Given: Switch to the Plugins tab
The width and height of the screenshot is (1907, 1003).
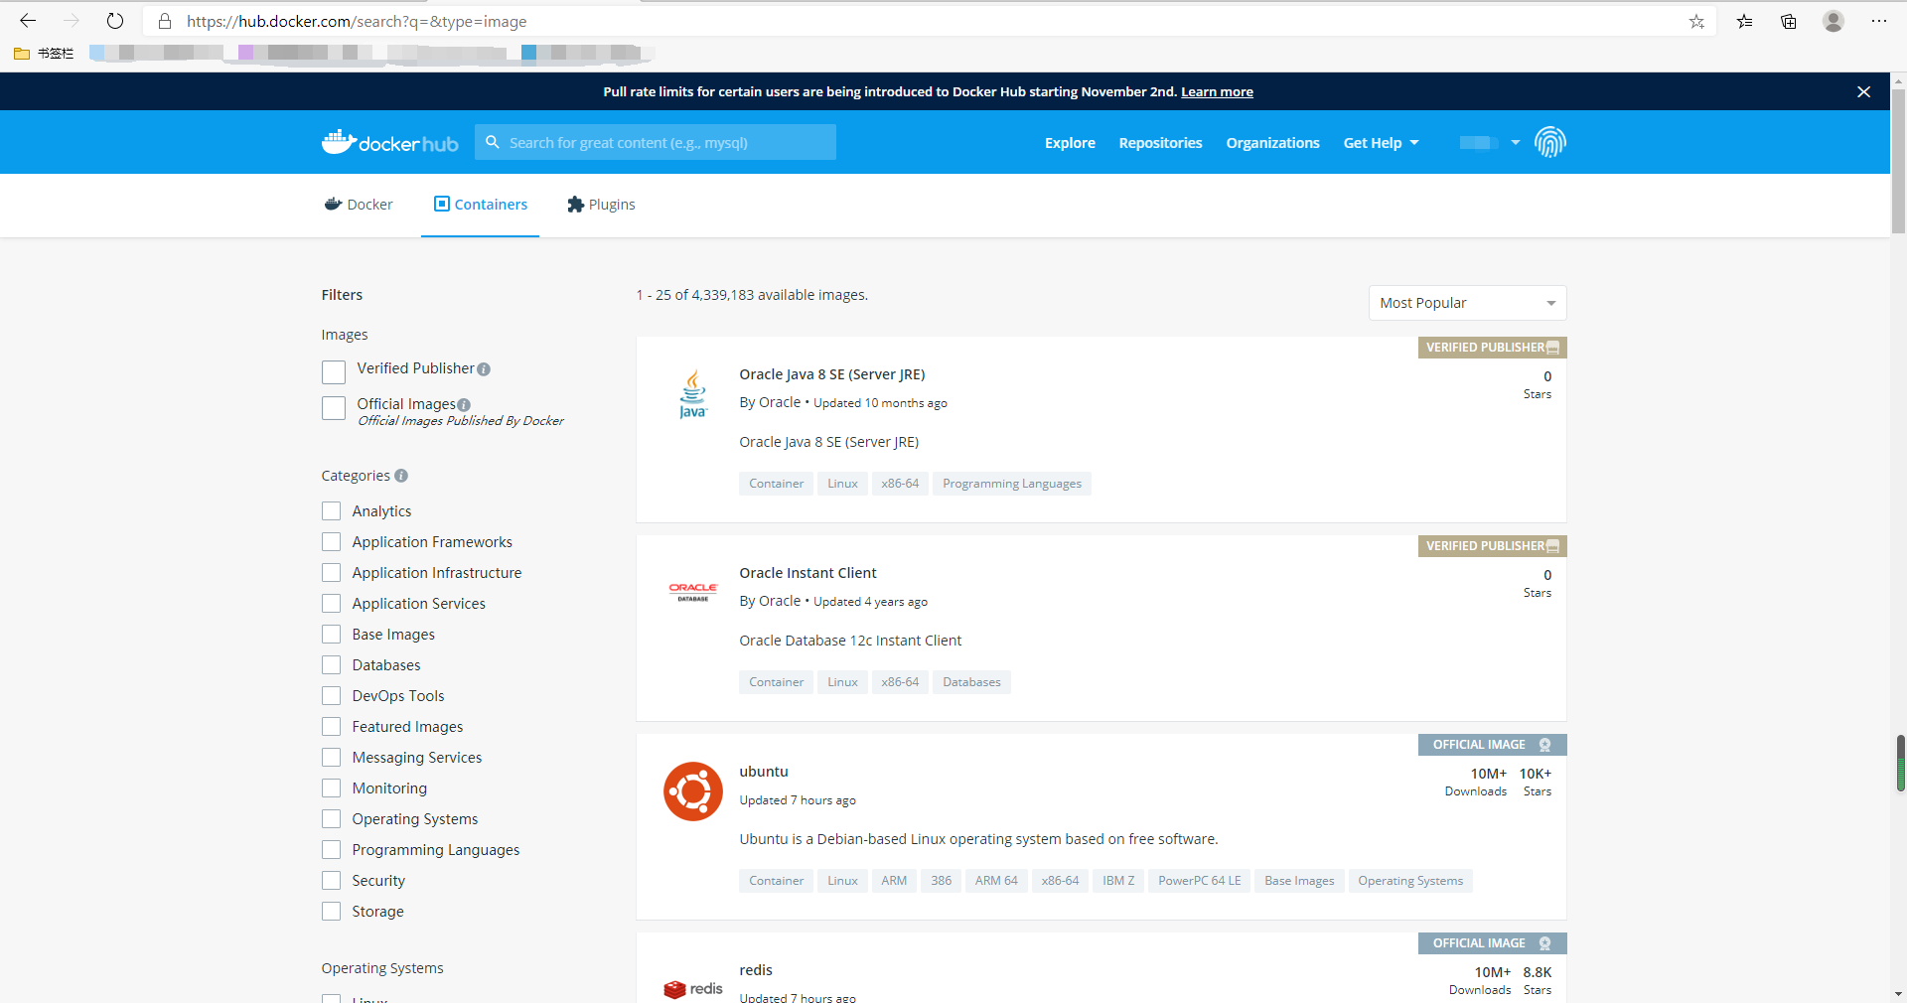Looking at the screenshot, I should coord(600,205).
